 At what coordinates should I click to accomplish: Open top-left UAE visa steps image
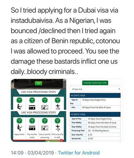coord(39,94)
